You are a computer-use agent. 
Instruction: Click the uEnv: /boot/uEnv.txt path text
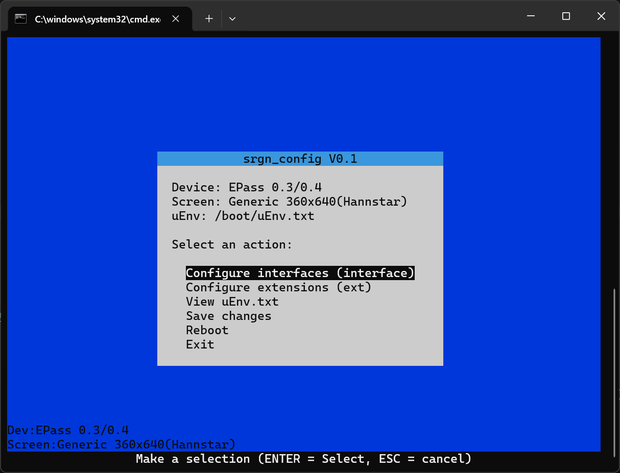(x=243, y=216)
